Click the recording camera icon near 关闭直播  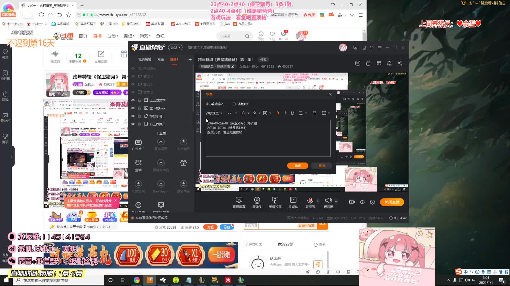pos(352,202)
